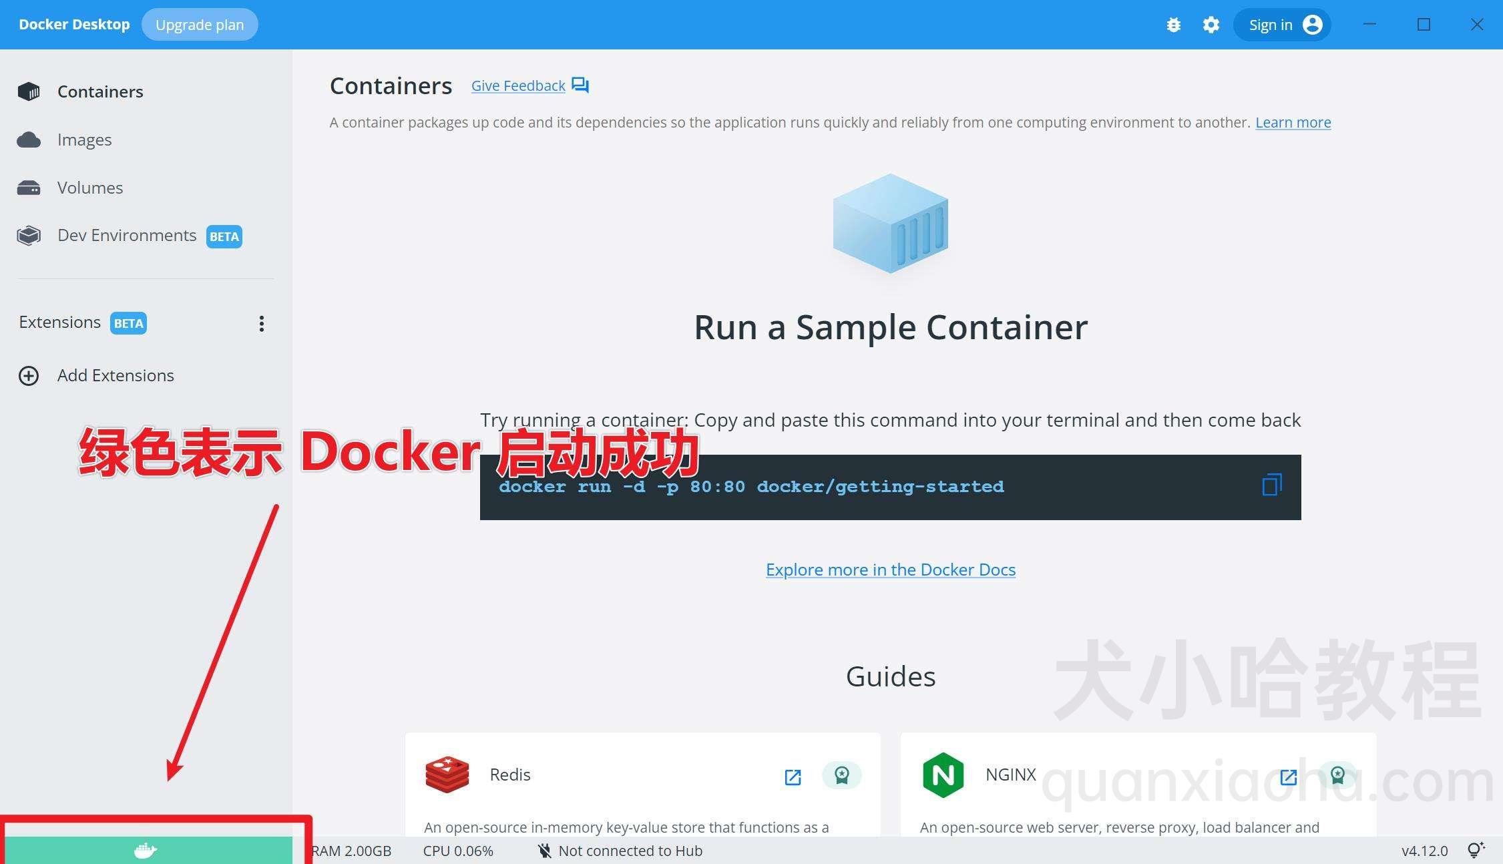Click the Volumes sidebar icon

[29, 187]
